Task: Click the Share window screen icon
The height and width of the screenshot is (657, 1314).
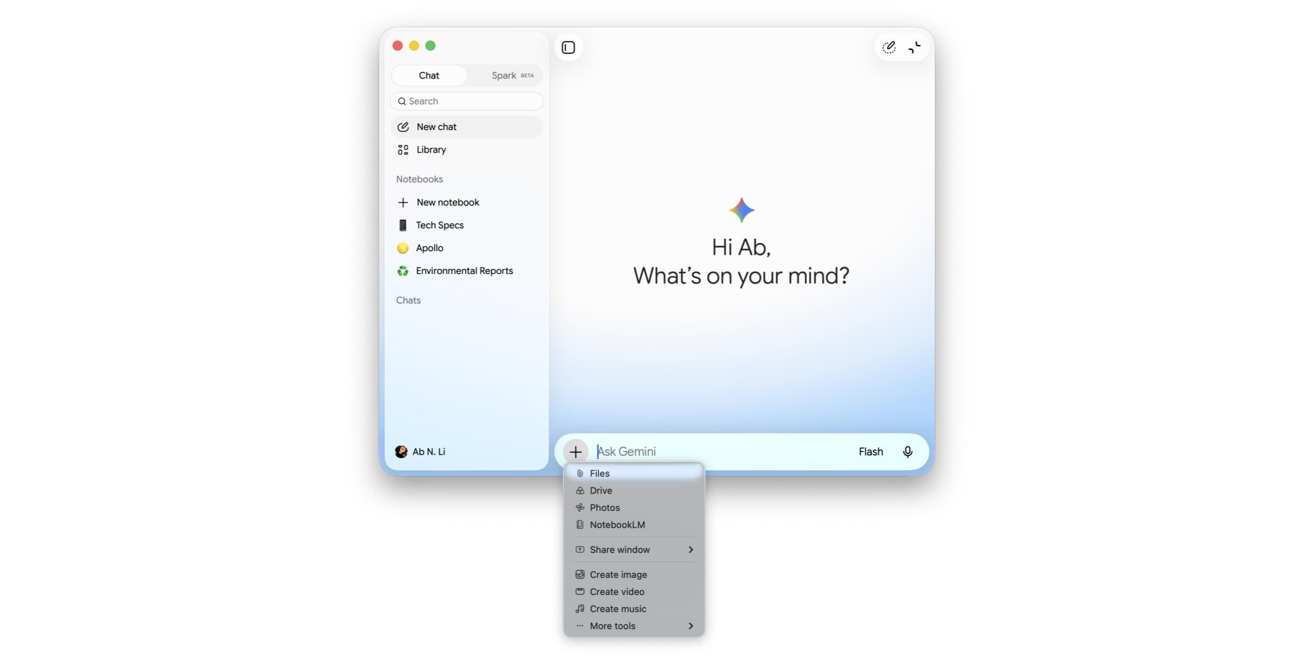Action: 580,550
